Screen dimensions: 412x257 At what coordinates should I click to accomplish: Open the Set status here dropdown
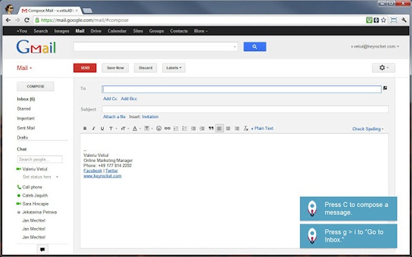(41, 177)
